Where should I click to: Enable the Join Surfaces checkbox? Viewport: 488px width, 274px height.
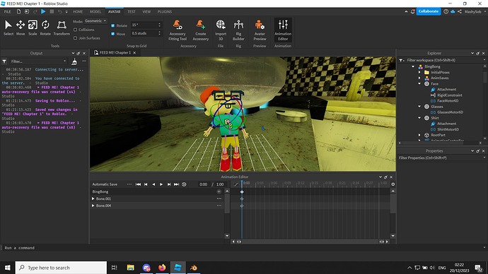75,38
